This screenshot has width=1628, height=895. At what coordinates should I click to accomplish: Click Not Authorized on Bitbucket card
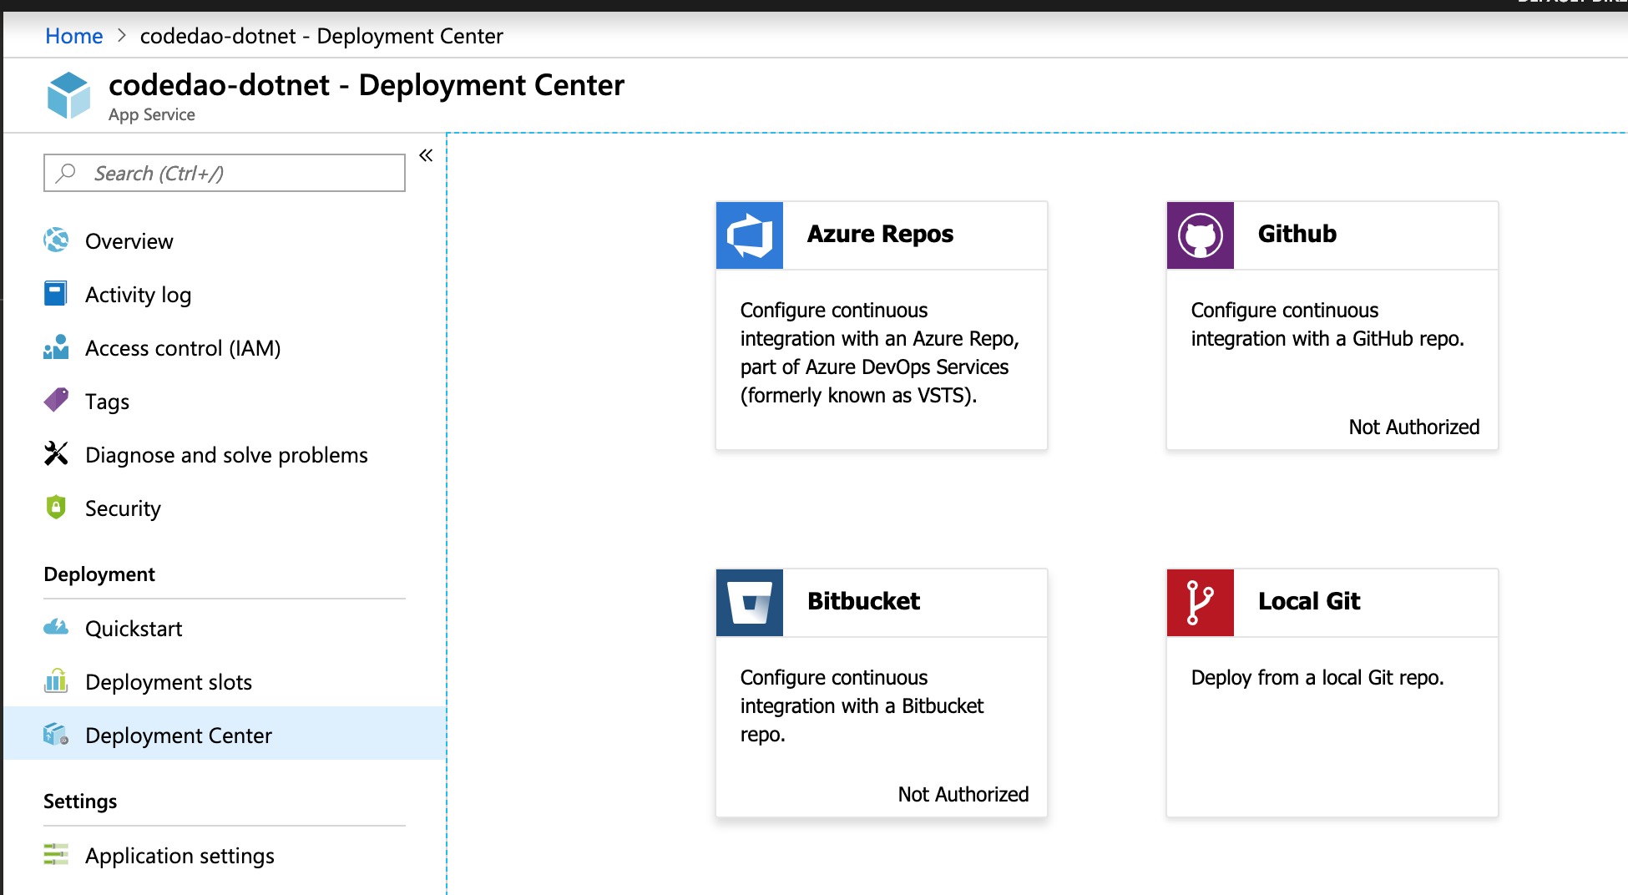coord(963,794)
